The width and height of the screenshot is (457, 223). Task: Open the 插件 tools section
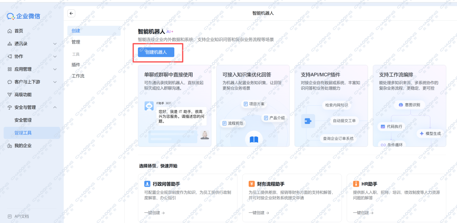pos(76,65)
